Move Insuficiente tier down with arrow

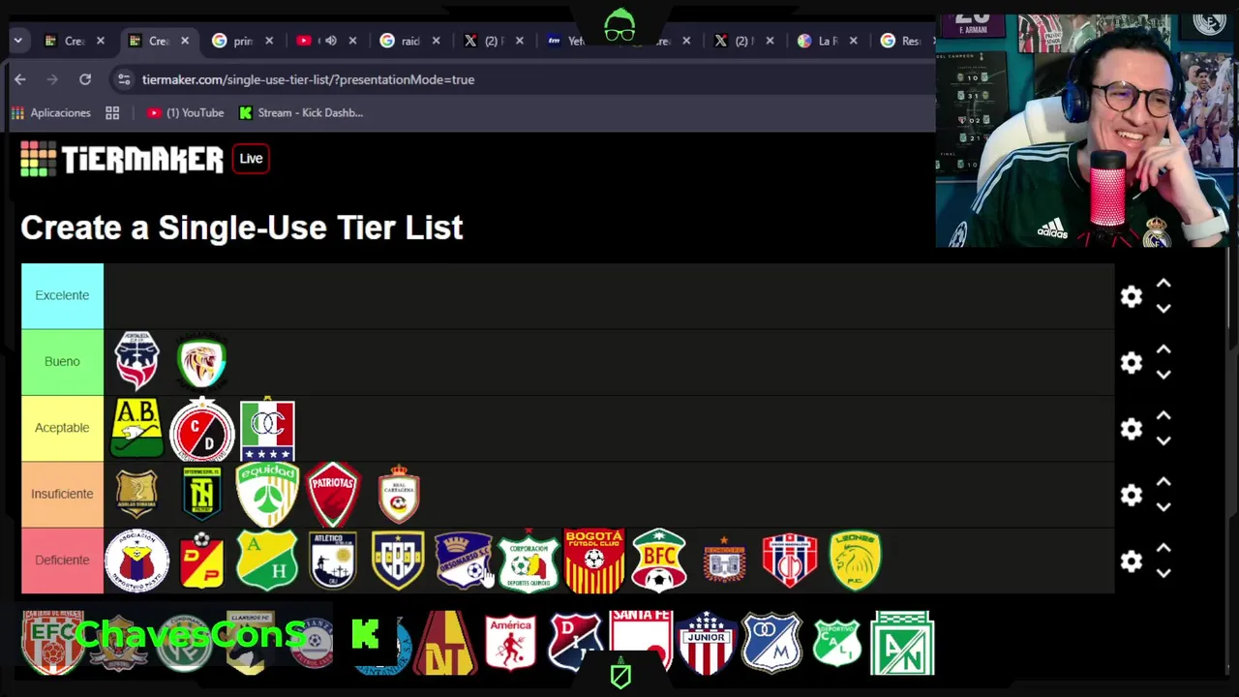click(x=1163, y=506)
